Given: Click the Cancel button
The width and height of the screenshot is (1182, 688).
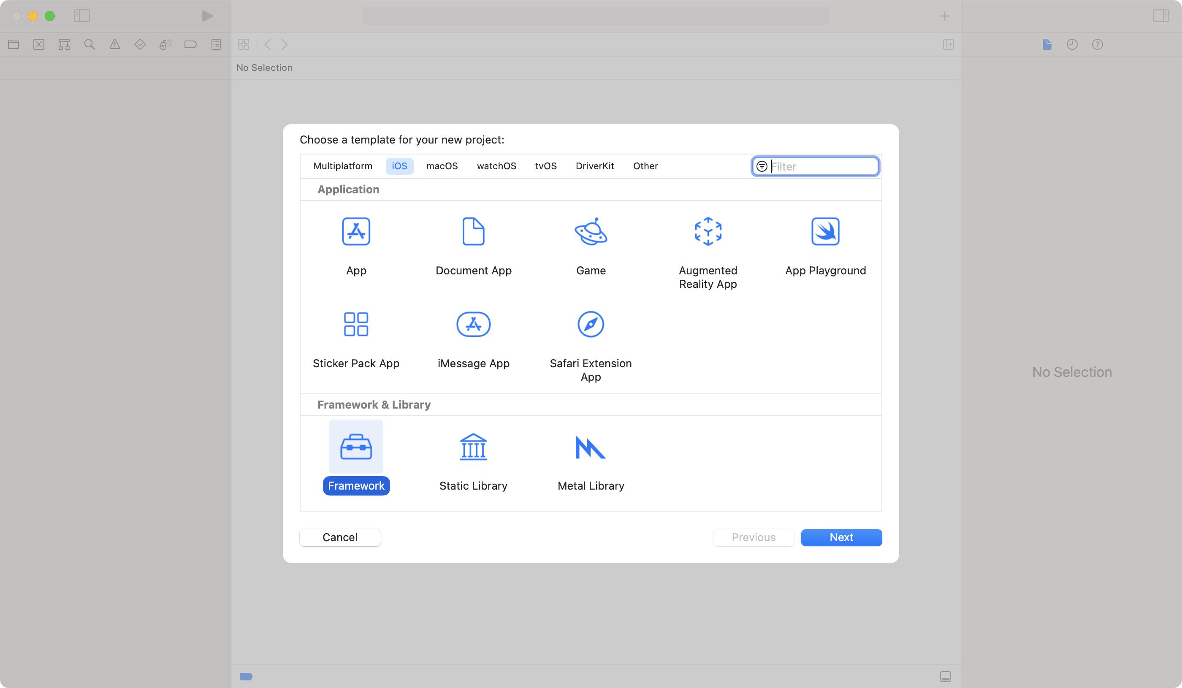Looking at the screenshot, I should tap(340, 537).
